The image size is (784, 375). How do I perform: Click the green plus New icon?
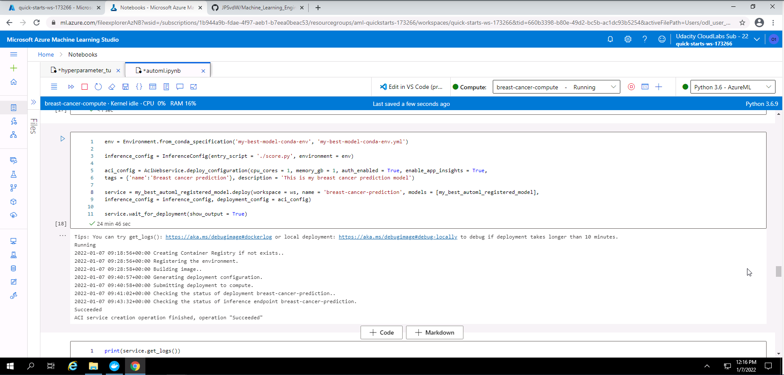[x=14, y=68]
